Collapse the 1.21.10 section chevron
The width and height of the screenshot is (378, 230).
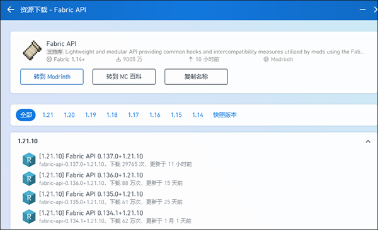[368, 141]
